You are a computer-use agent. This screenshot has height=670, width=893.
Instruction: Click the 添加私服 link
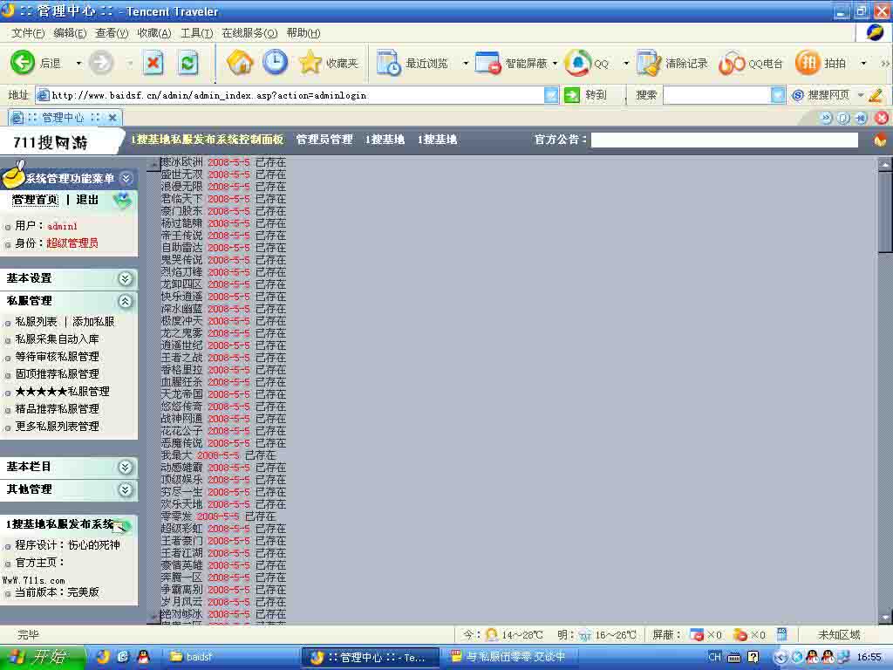tap(93, 322)
